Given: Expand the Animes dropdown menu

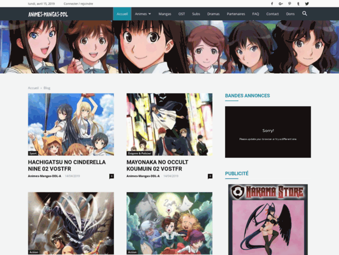Looking at the screenshot, I should pos(143,14).
